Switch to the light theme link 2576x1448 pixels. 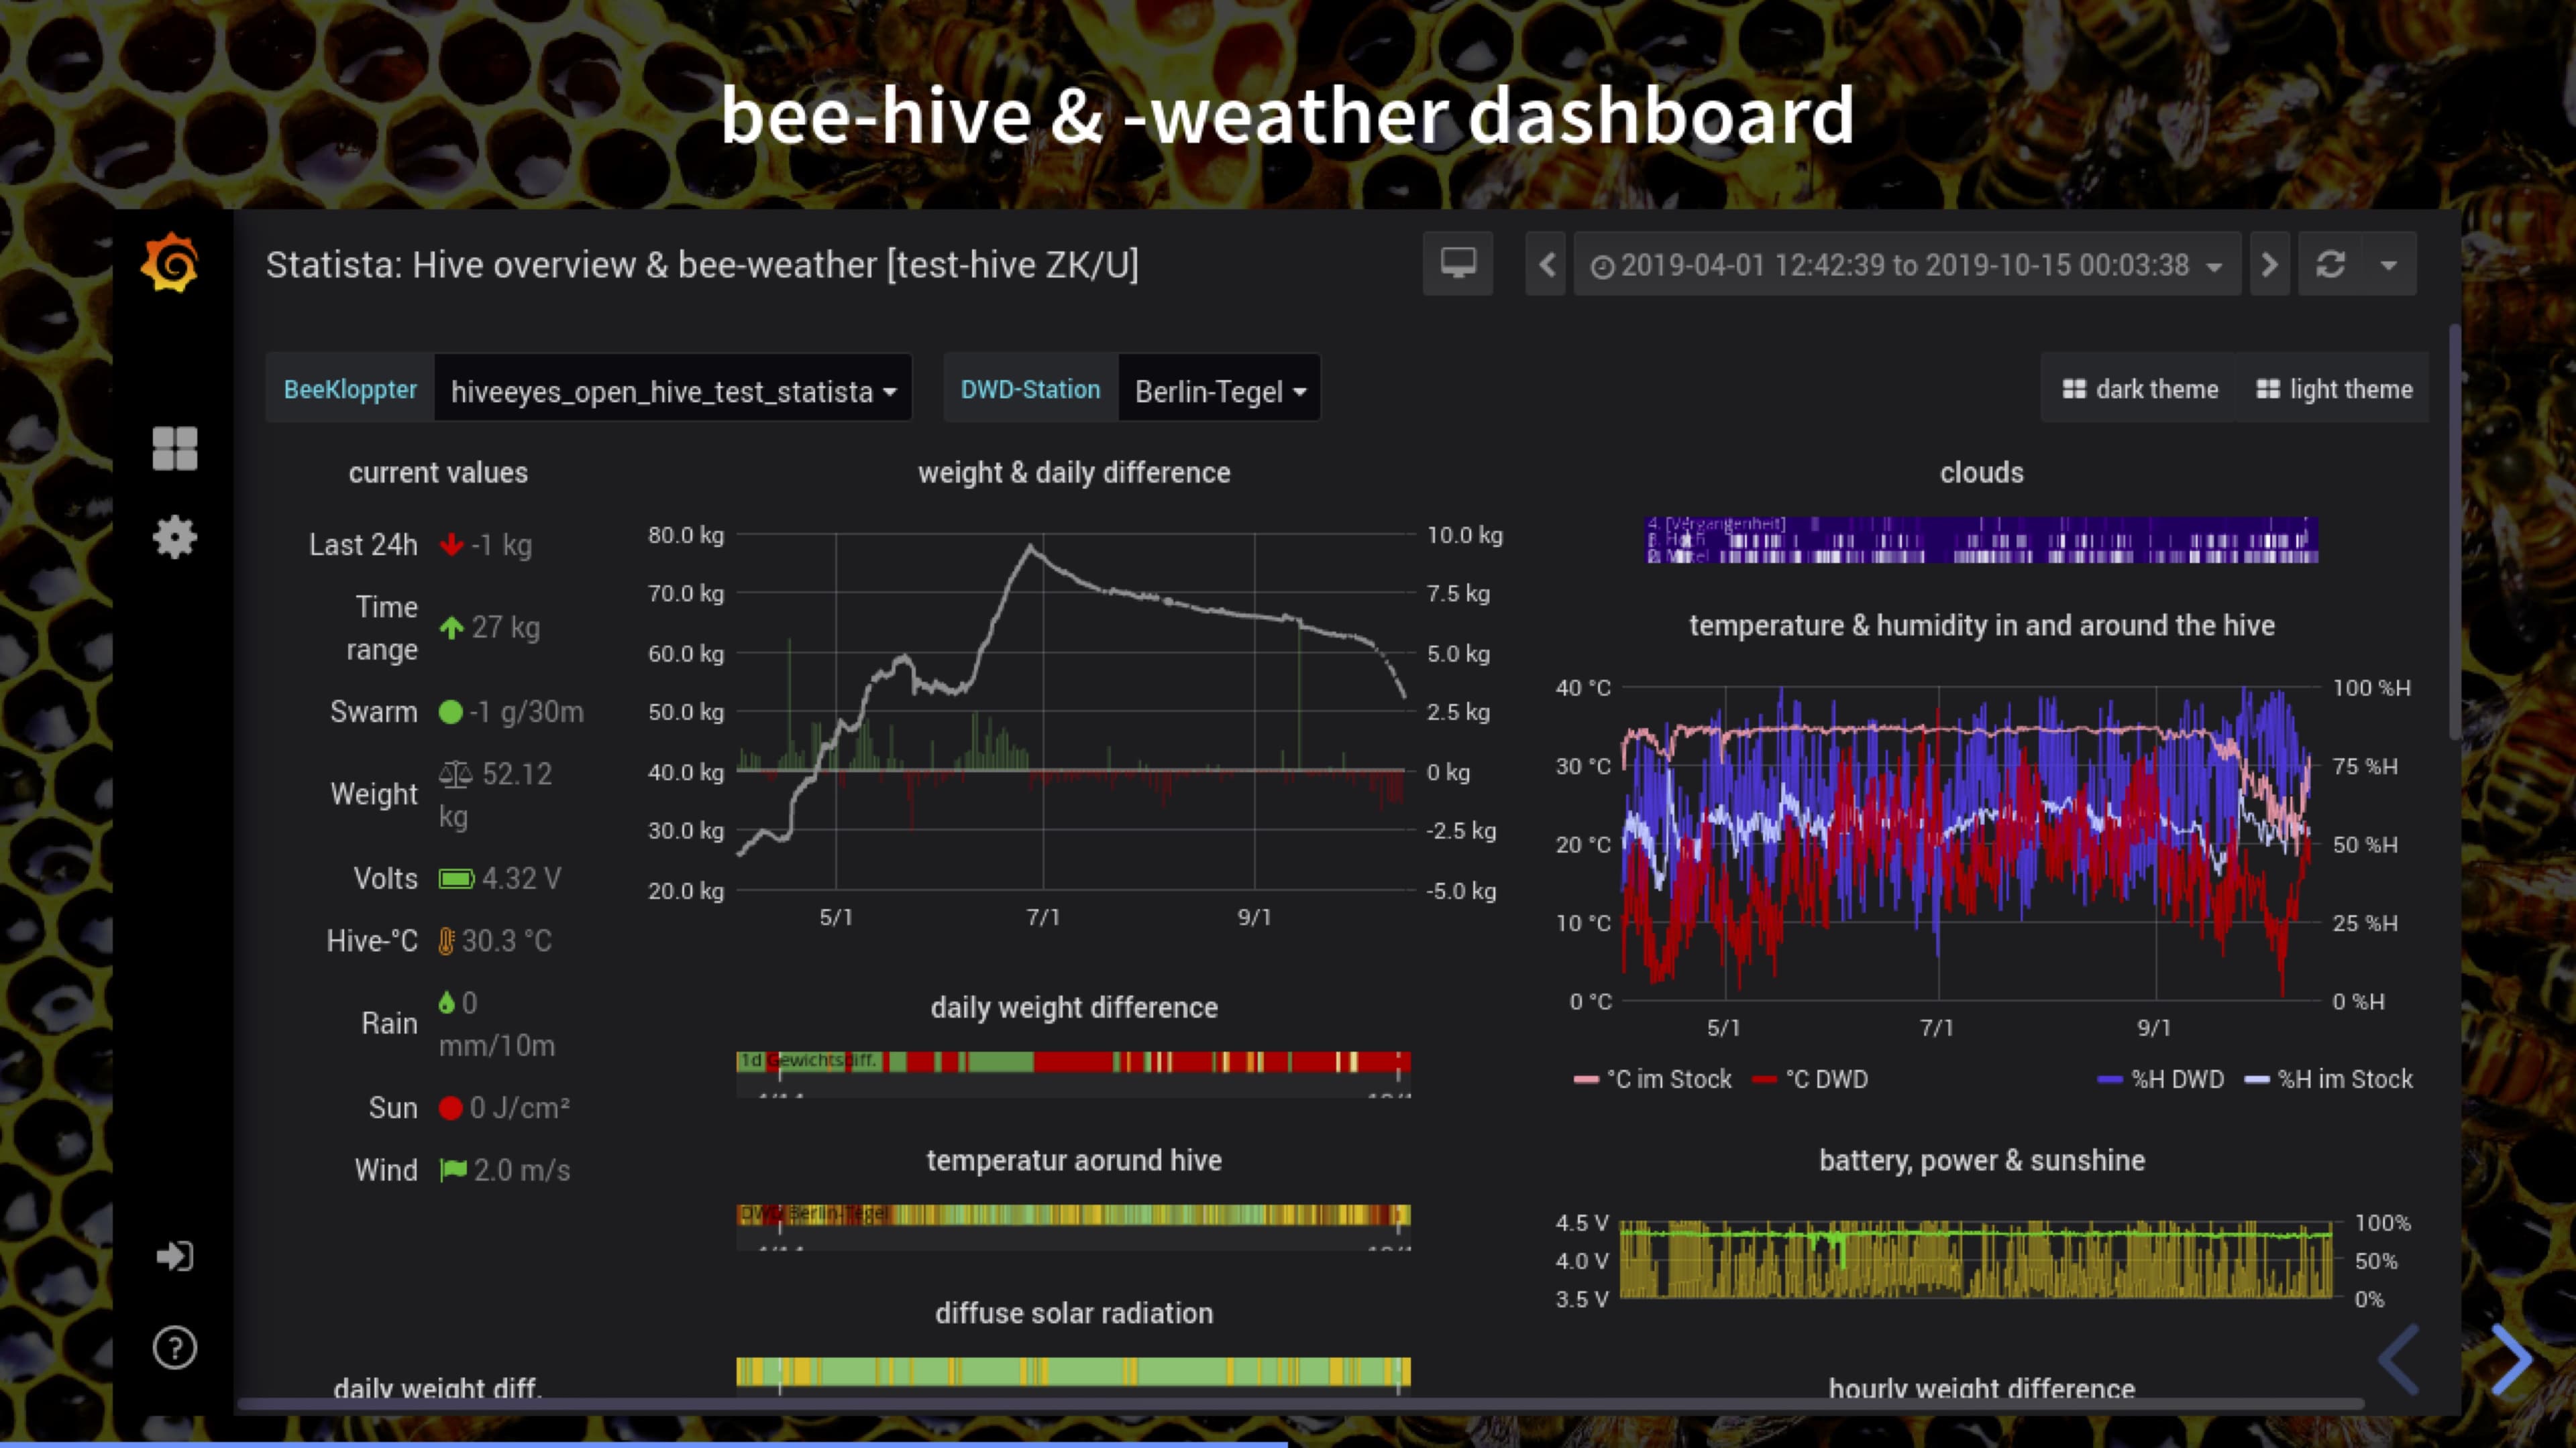coord(2334,389)
